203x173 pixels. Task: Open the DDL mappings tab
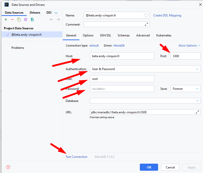pyautogui.click(x=49, y=13)
